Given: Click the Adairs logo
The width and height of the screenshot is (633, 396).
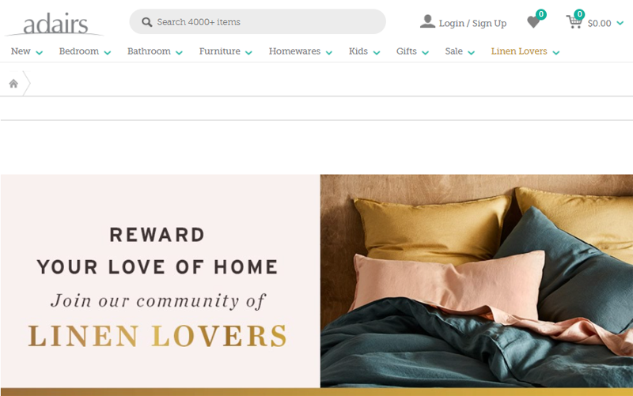Looking at the screenshot, I should (x=55, y=24).
